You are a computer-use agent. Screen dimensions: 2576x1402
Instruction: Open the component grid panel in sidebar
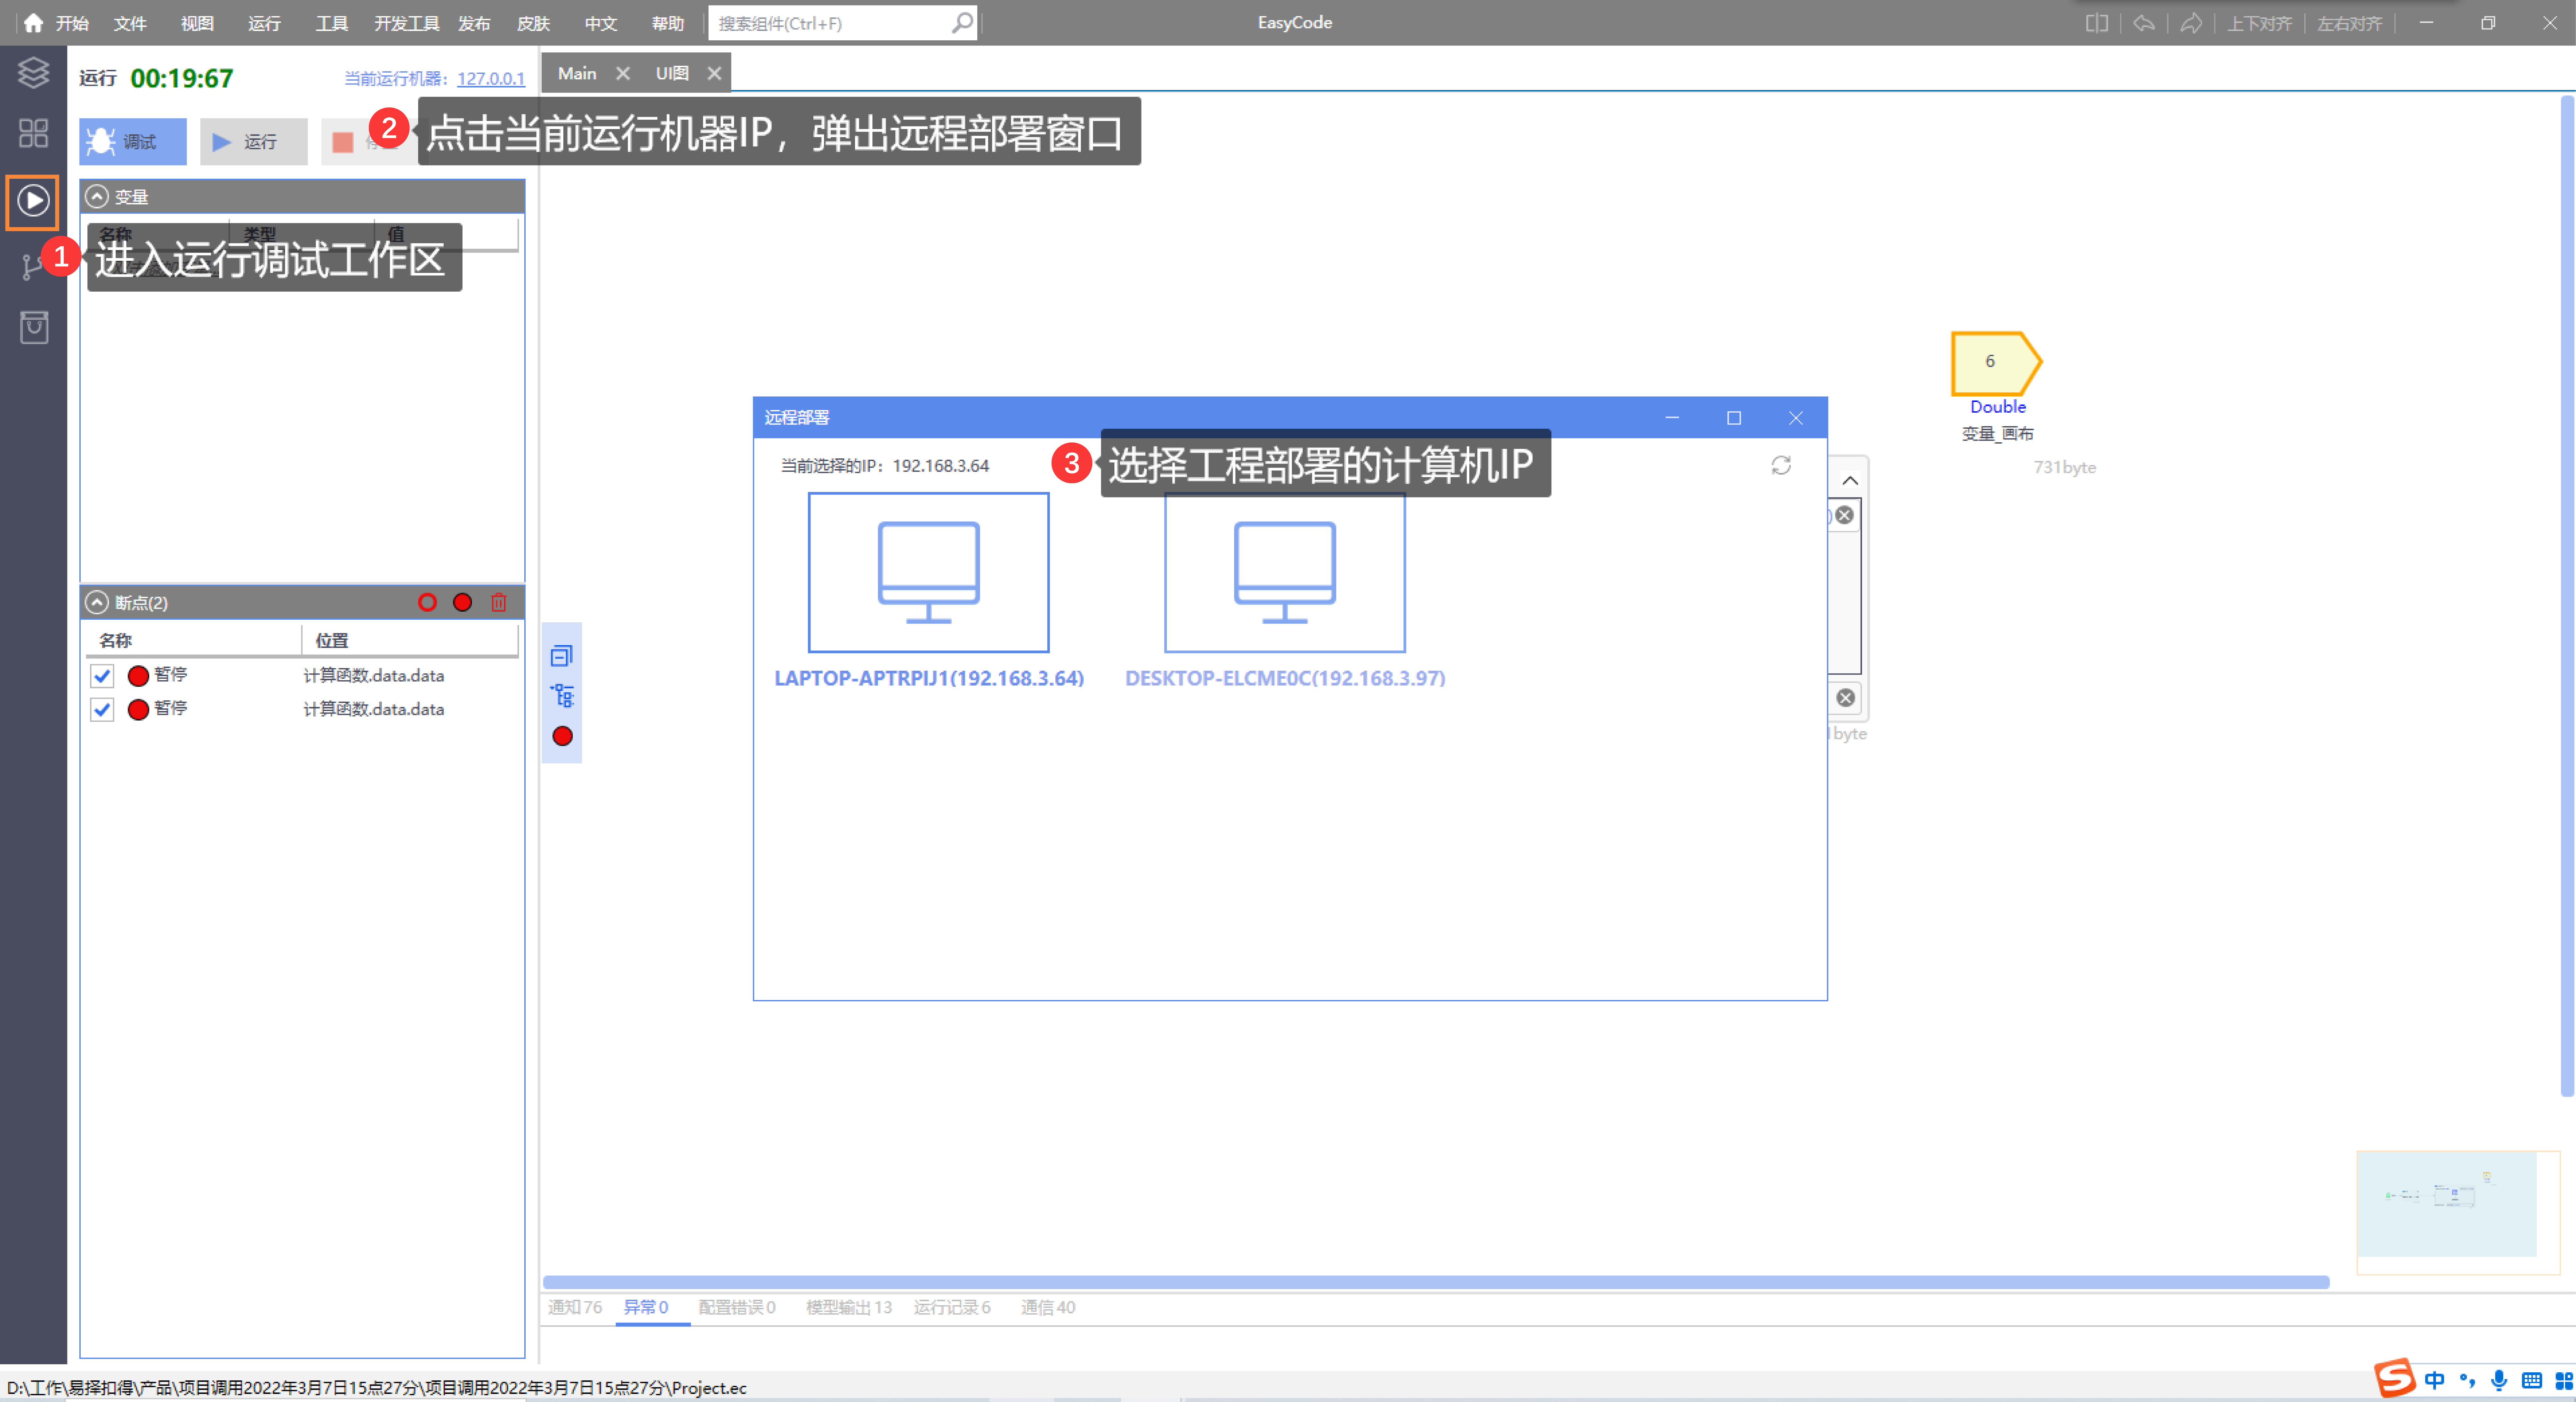click(x=33, y=133)
